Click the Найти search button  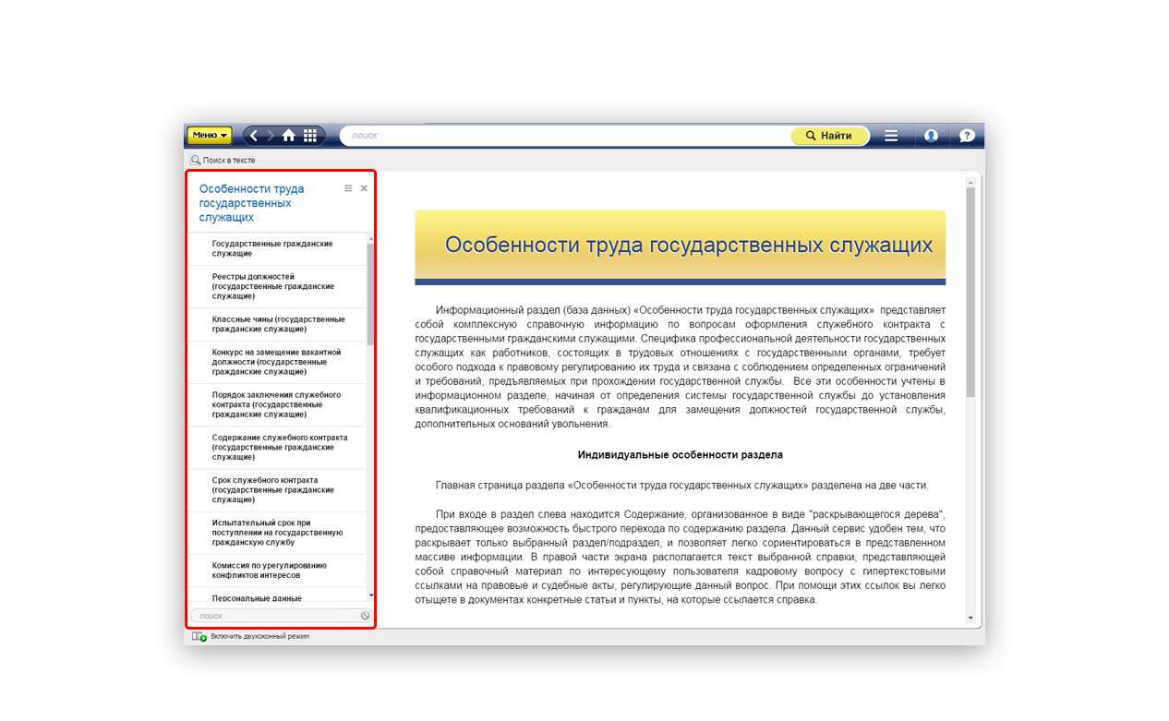[829, 136]
